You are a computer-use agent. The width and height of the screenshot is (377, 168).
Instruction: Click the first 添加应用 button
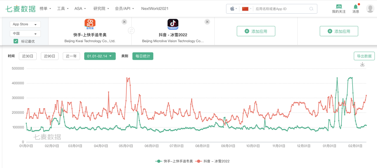coord(256,31)
